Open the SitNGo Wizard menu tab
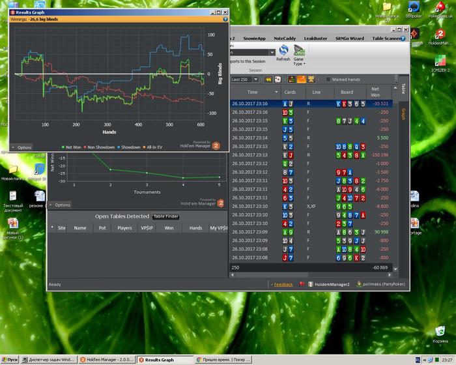Viewport: 456px width, 365px height. (x=350, y=38)
